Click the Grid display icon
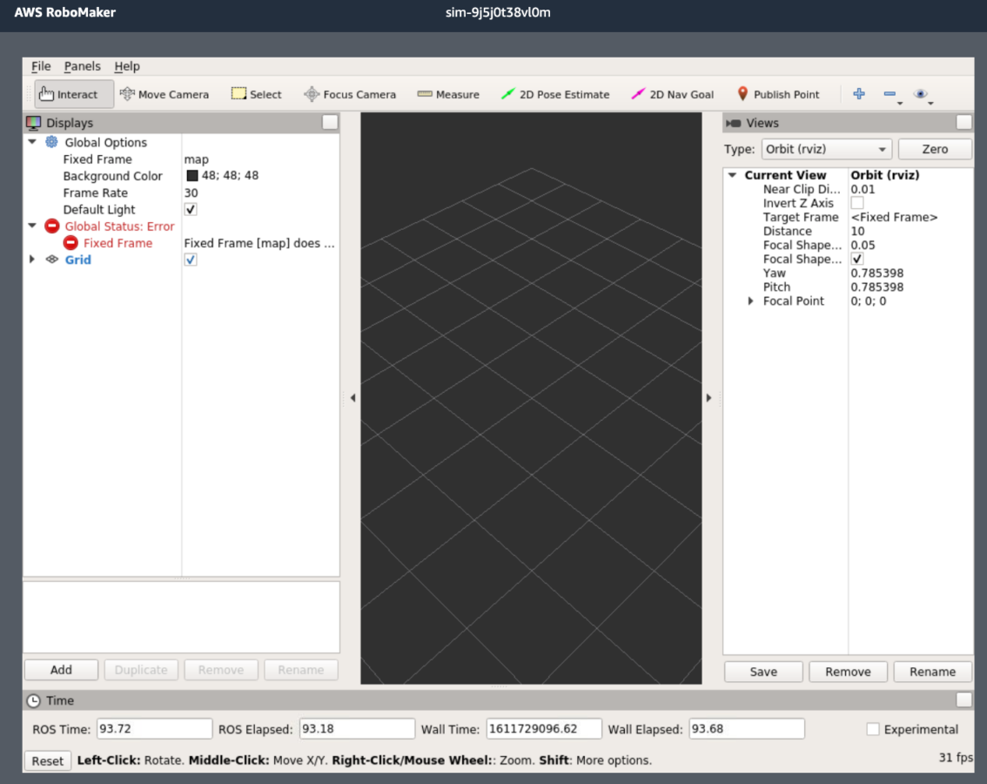 (52, 260)
